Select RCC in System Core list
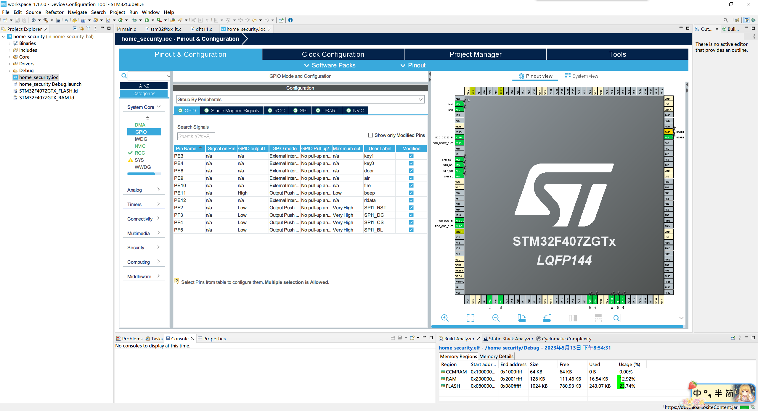 coord(140,153)
